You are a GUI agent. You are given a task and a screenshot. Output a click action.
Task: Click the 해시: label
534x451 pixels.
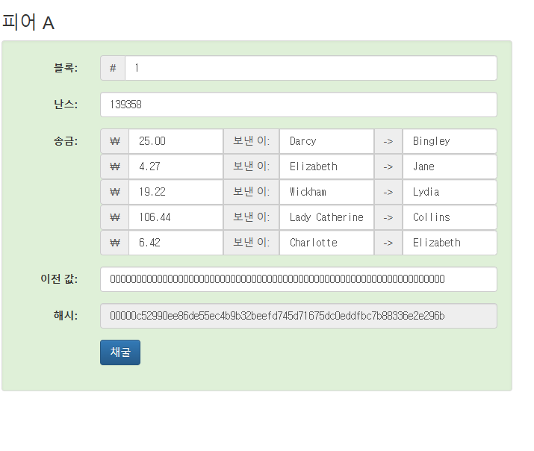[66, 316]
